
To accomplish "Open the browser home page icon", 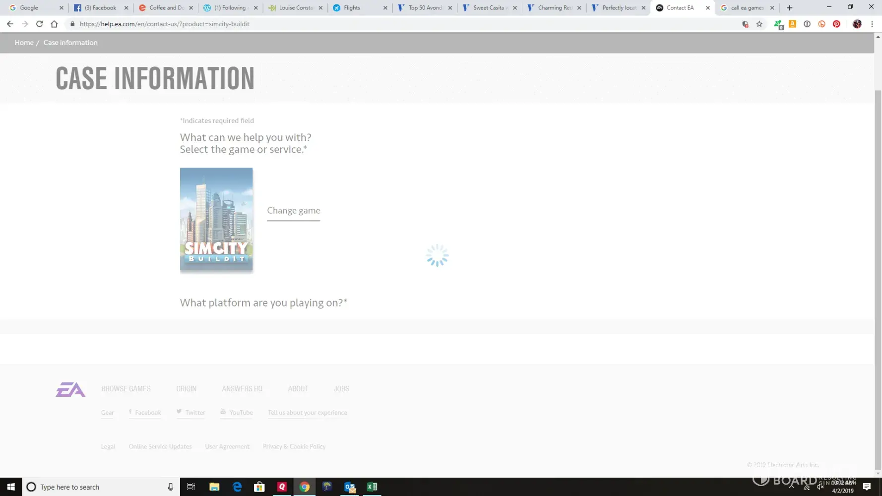I will (x=54, y=24).
